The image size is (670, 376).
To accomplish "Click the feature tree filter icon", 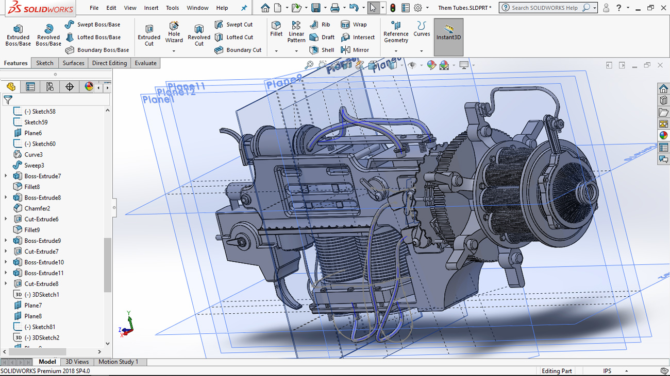I will pyautogui.click(x=8, y=100).
